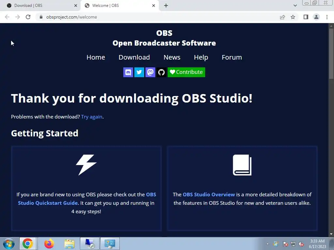Viewport: 334px width, 250px height.
Task: Click the Try again download link
Action: 92,117
